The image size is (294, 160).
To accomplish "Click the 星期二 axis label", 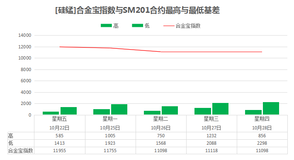I will tap(161, 119).
